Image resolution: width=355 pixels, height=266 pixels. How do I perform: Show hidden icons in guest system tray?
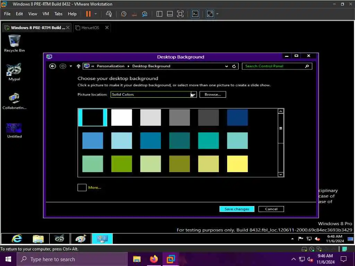[293, 239]
